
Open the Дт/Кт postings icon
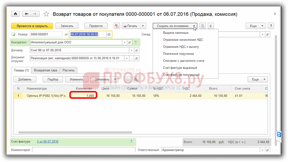[x=117, y=26]
